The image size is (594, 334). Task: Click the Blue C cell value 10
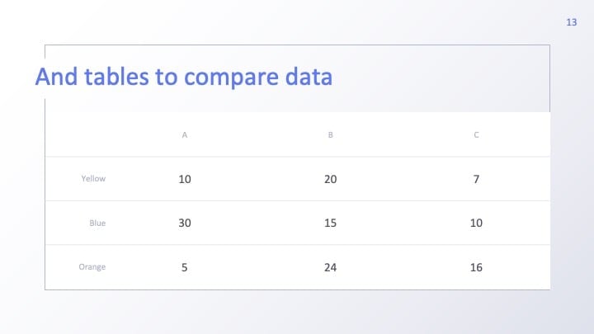476,223
